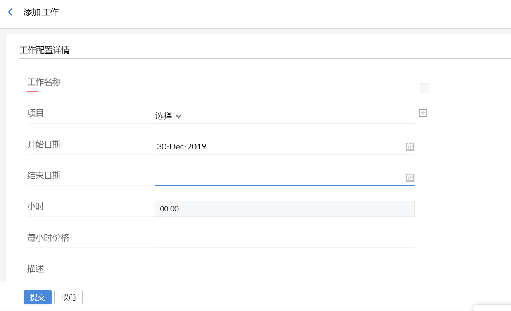
Task: Click the plus icon to add a project
Action: (423, 113)
